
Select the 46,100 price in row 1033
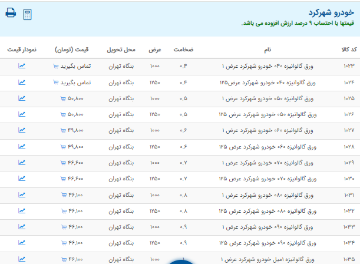75,226
